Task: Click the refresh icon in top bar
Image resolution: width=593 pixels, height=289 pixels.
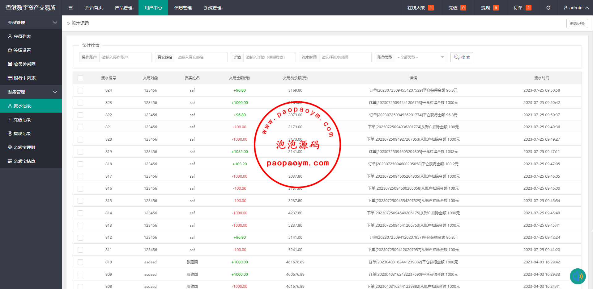Action: tap(548, 8)
